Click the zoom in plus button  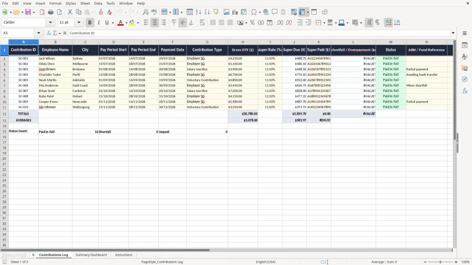tap(456, 262)
